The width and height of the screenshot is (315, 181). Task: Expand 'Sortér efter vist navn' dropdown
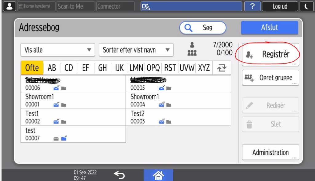tap(136, 50)
